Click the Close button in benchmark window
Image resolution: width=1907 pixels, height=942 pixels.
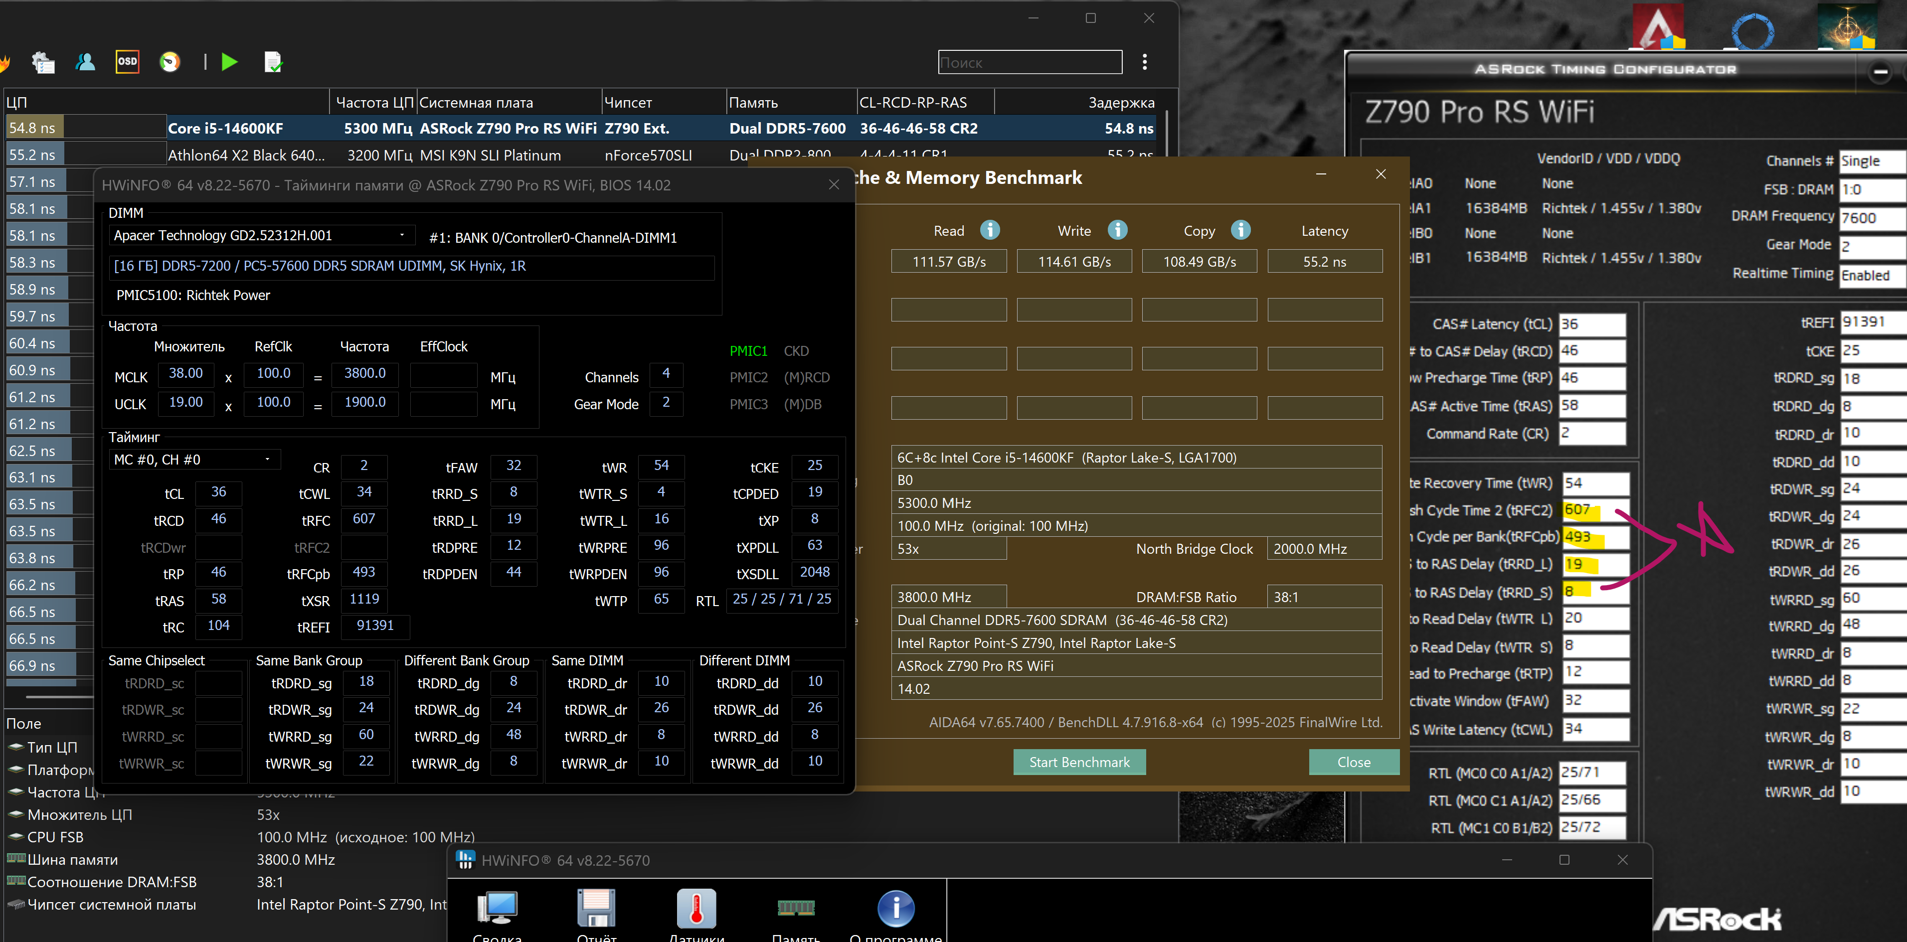click(1353, 762)
